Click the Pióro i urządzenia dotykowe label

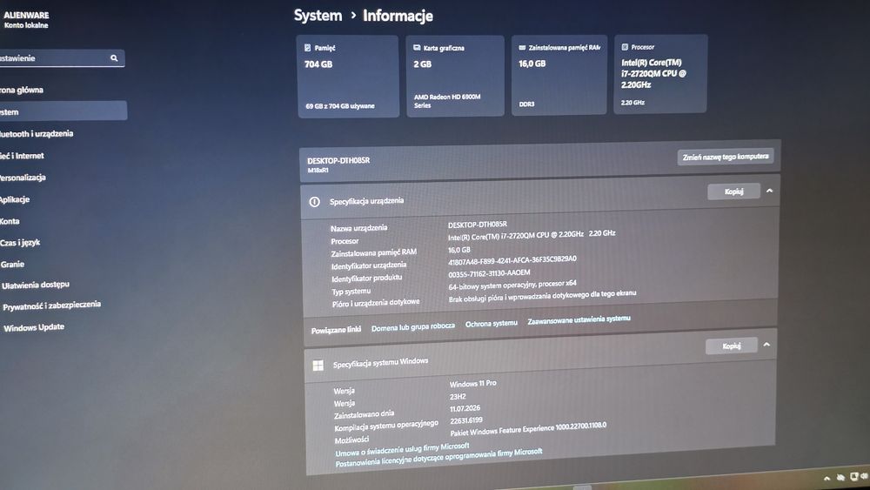(x=376, y=303)
